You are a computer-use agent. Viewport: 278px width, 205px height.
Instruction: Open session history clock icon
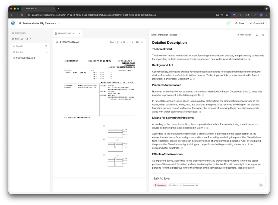pyautogui.click(x=257, y=35)
